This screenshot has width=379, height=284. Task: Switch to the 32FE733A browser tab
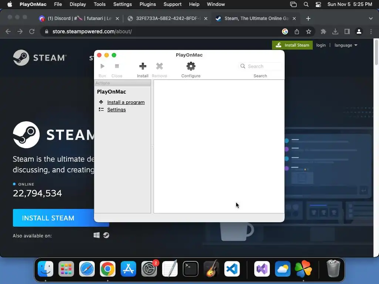[168, 18]
